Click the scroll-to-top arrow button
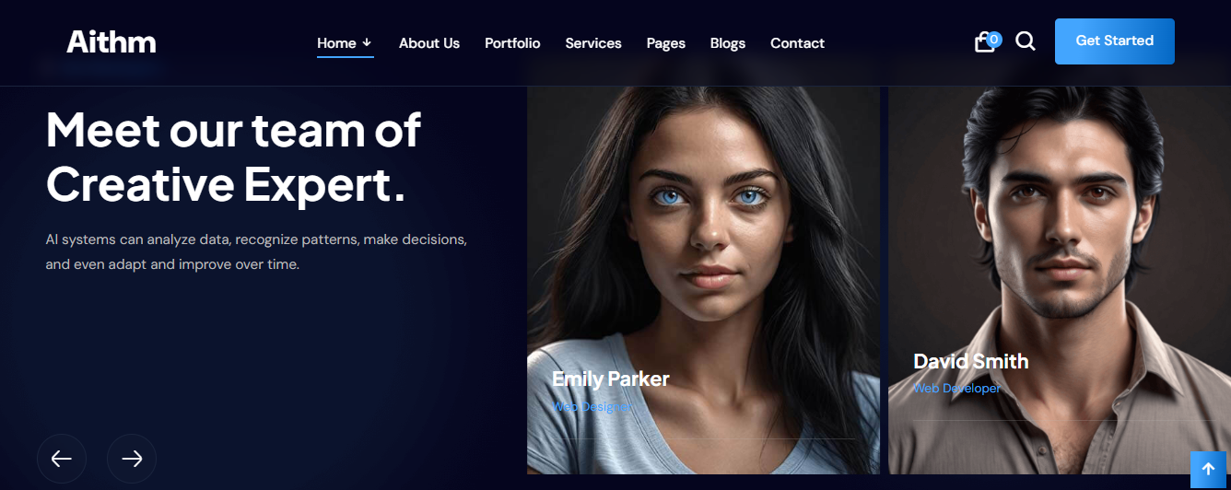This screenshot has height=490, width=1231. pyautogui.click(x=1209, y=469)
